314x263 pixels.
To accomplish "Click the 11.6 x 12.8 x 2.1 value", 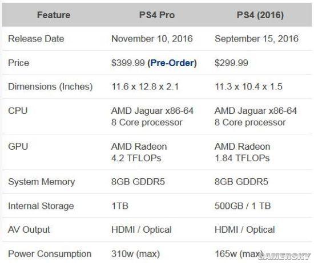I will tap(145, 87).
